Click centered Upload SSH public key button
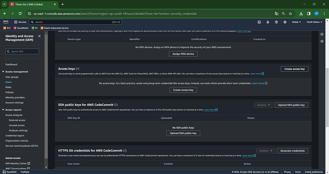This screenshot has height=174, width=329. point(183,133)
